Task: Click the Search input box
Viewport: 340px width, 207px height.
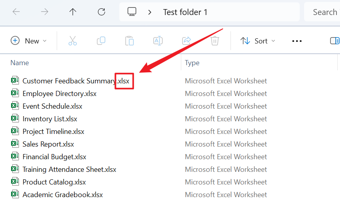Action: 324,12
